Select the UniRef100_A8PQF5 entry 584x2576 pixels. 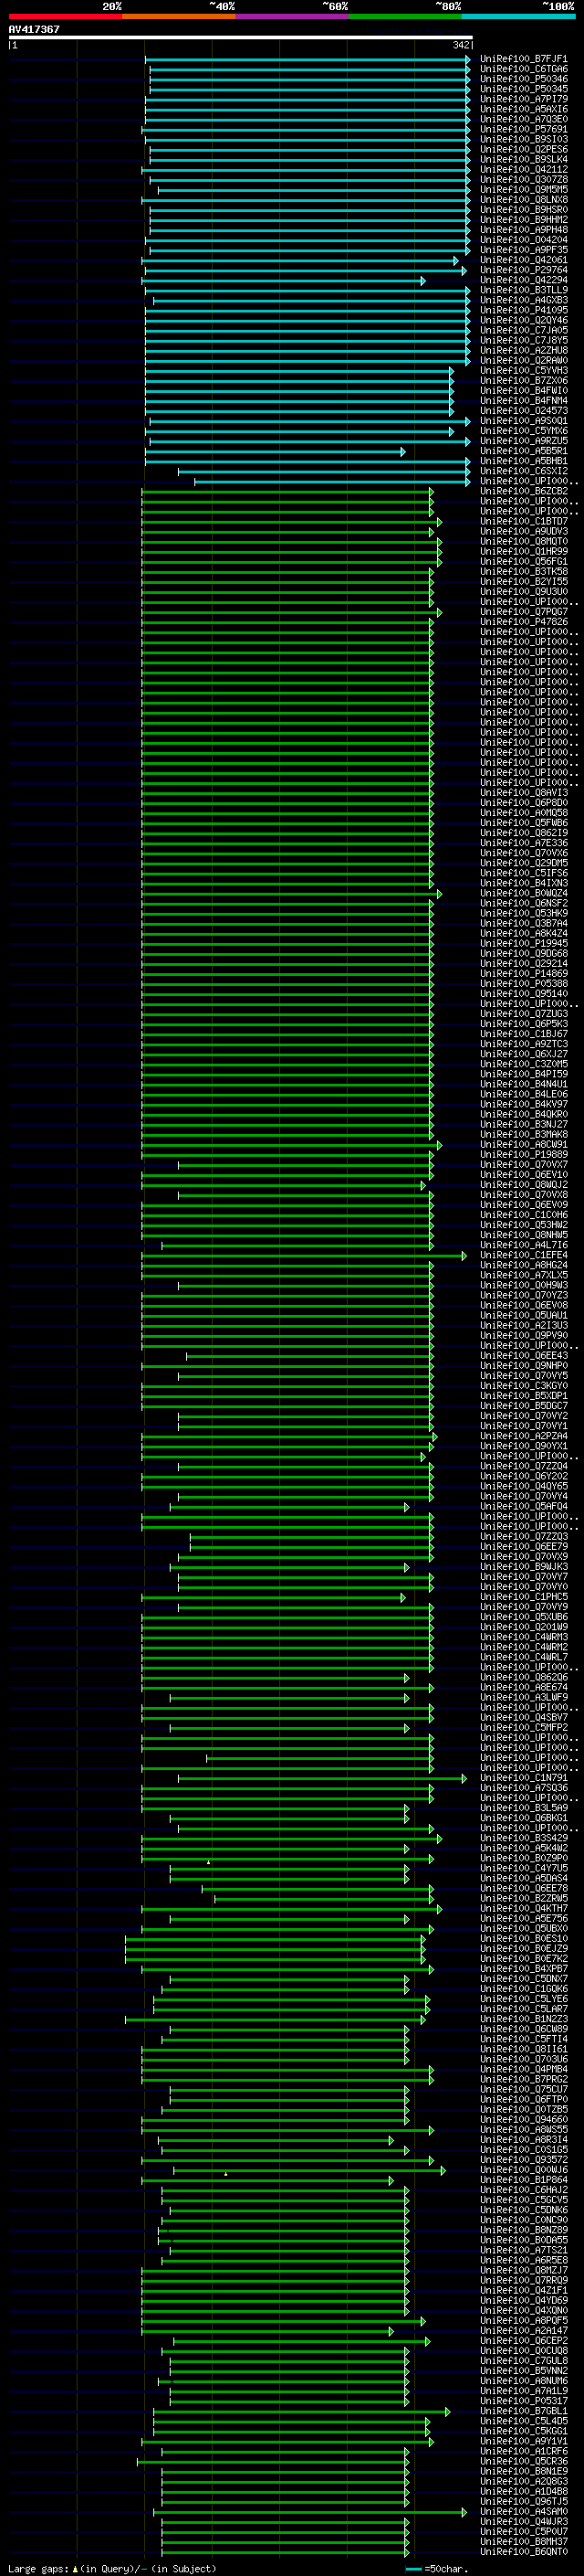pos(524,2321)
